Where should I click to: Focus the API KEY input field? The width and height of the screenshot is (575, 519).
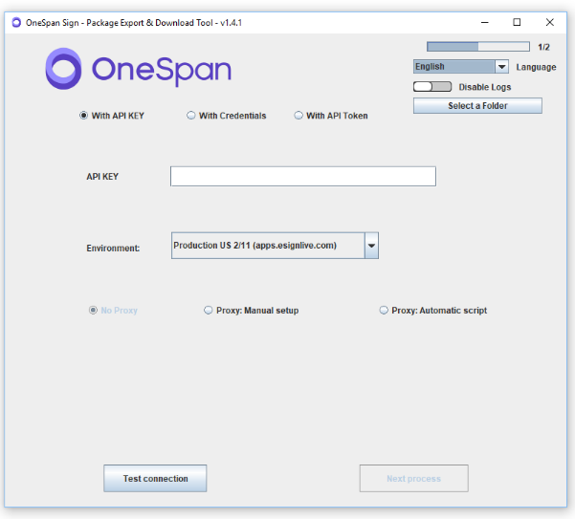click(x=303, y=177)
